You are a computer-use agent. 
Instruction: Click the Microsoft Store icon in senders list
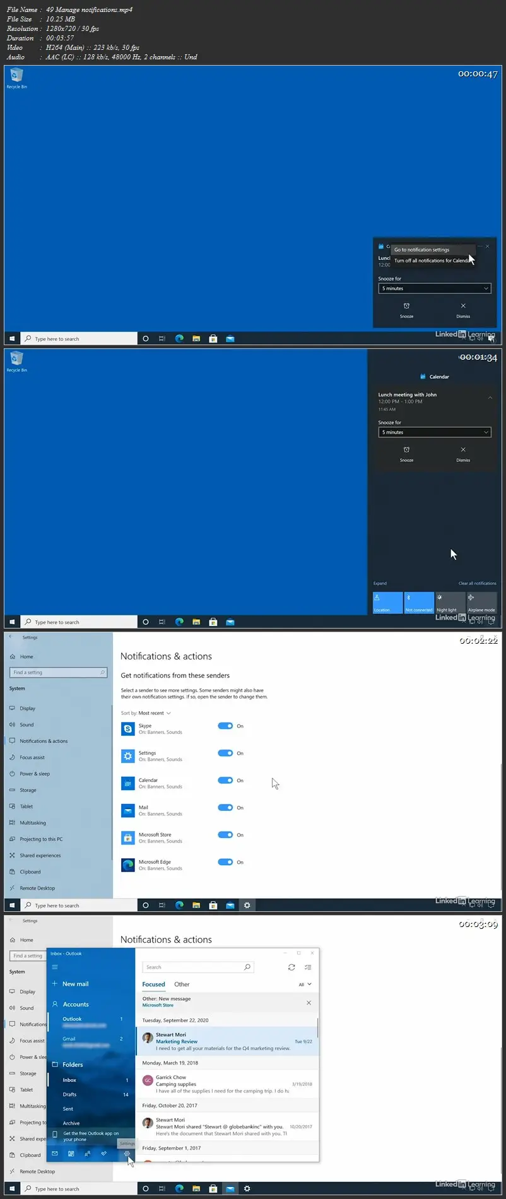[128, 837]
